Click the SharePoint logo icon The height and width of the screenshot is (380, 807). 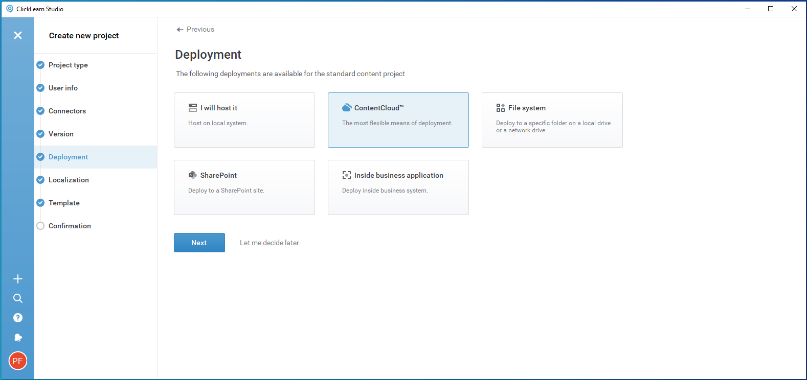tap(193, 175)
